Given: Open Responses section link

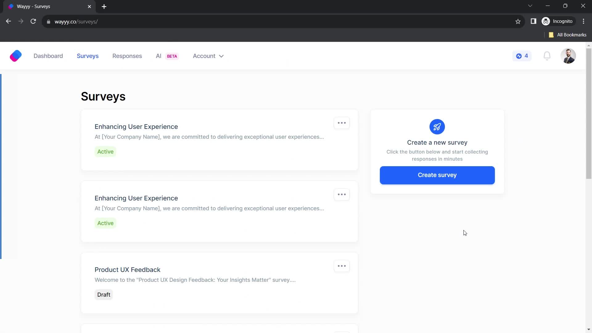Looking at the screenshot, I should (x=127, y=56).
